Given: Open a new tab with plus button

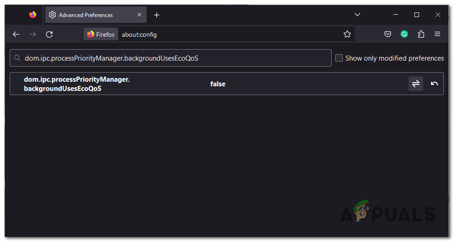Looking at the screenshot, I should click(157, 15).
